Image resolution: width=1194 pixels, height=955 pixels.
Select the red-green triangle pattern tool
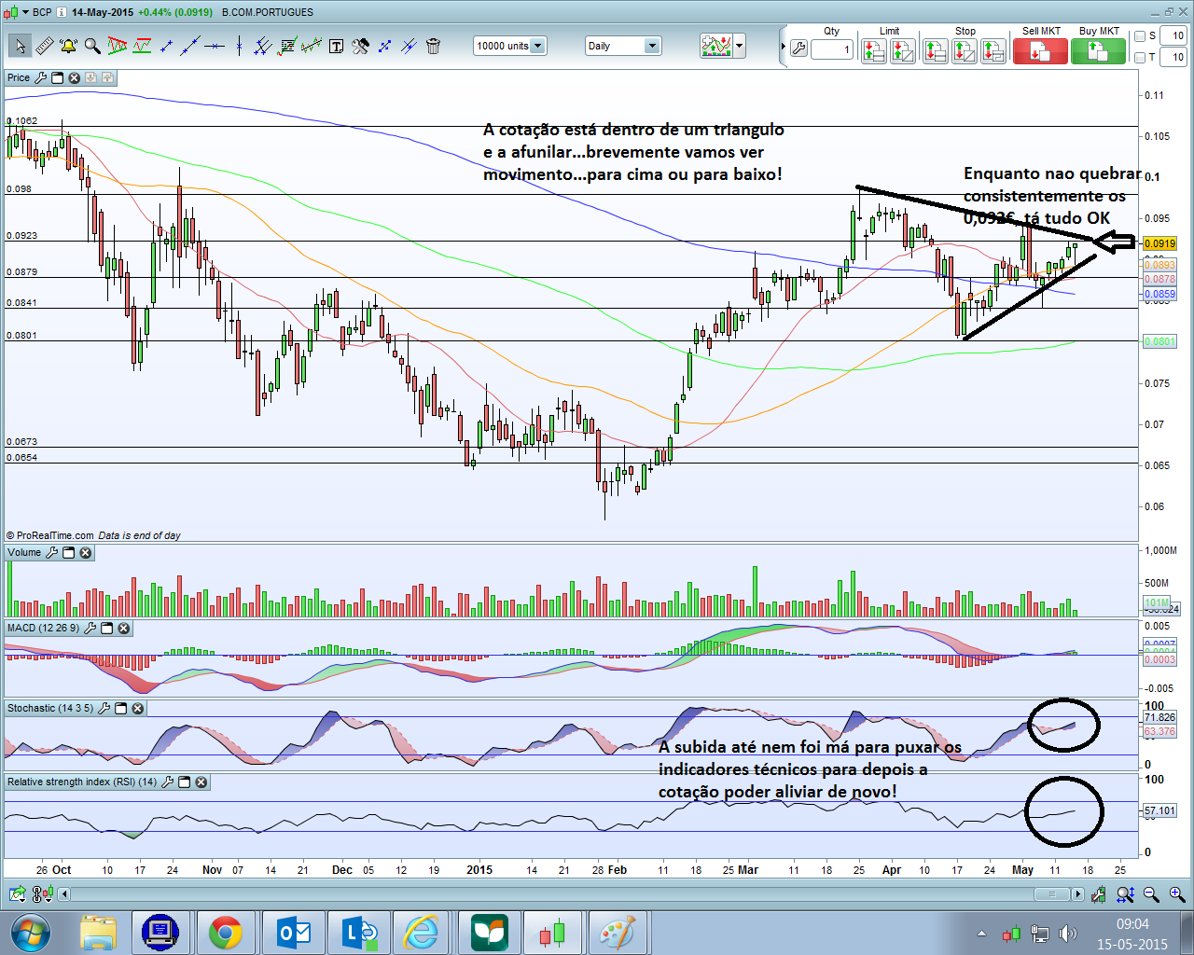(117, 46)
